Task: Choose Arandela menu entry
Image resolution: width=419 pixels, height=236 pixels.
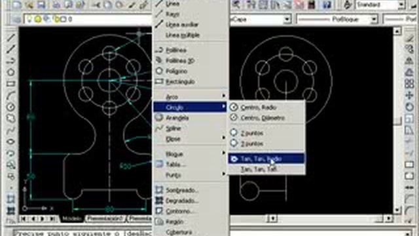Action: click(191, 118)
